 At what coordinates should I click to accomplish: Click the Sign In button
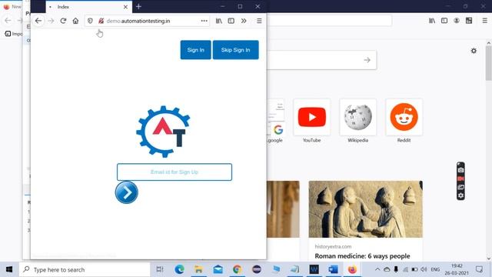[x=195, y=49]
